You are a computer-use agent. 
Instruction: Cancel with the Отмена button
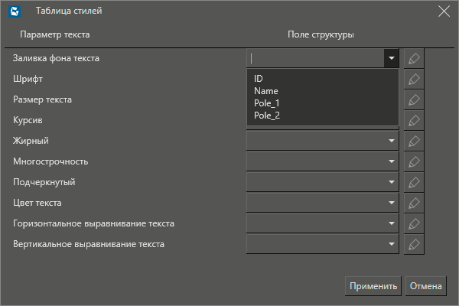click(x=426, y=286)
